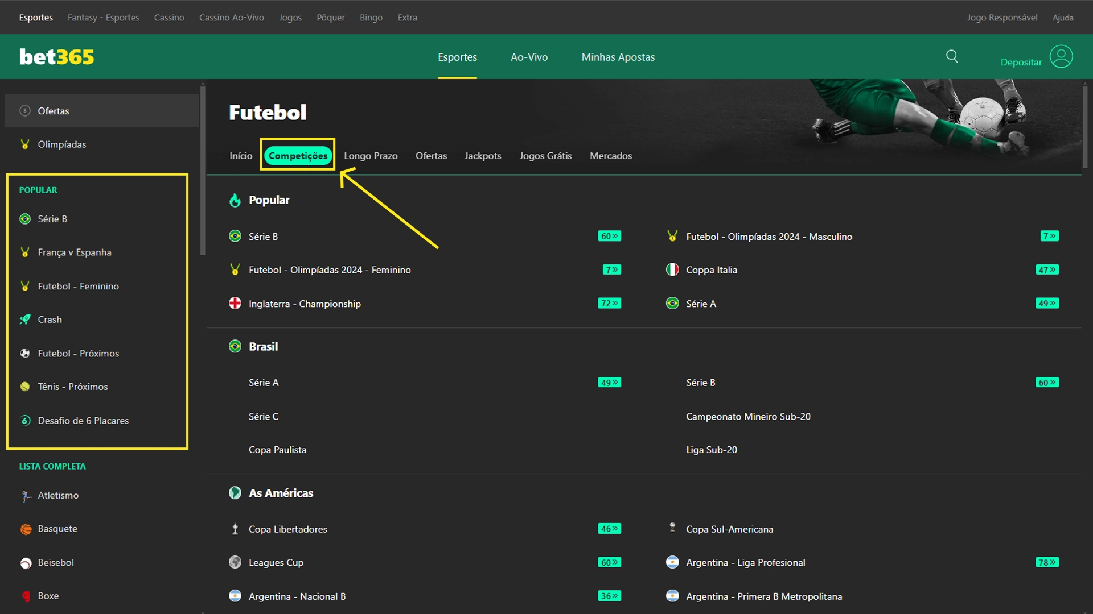Go to Cassino Ao-Vivo in the top bar
The height and width of the screenshot is (614, 1093).
[x=231, y=18]
